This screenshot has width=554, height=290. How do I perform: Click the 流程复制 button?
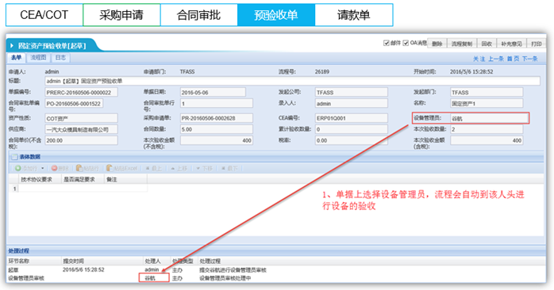[462, 44]
